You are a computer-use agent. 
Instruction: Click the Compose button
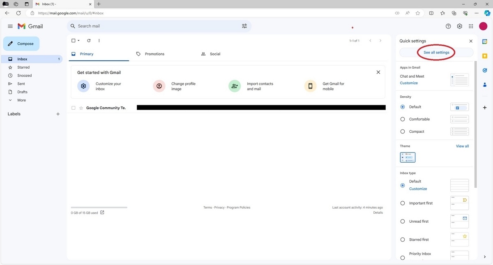pyautogui.click(x=21, y=44)
